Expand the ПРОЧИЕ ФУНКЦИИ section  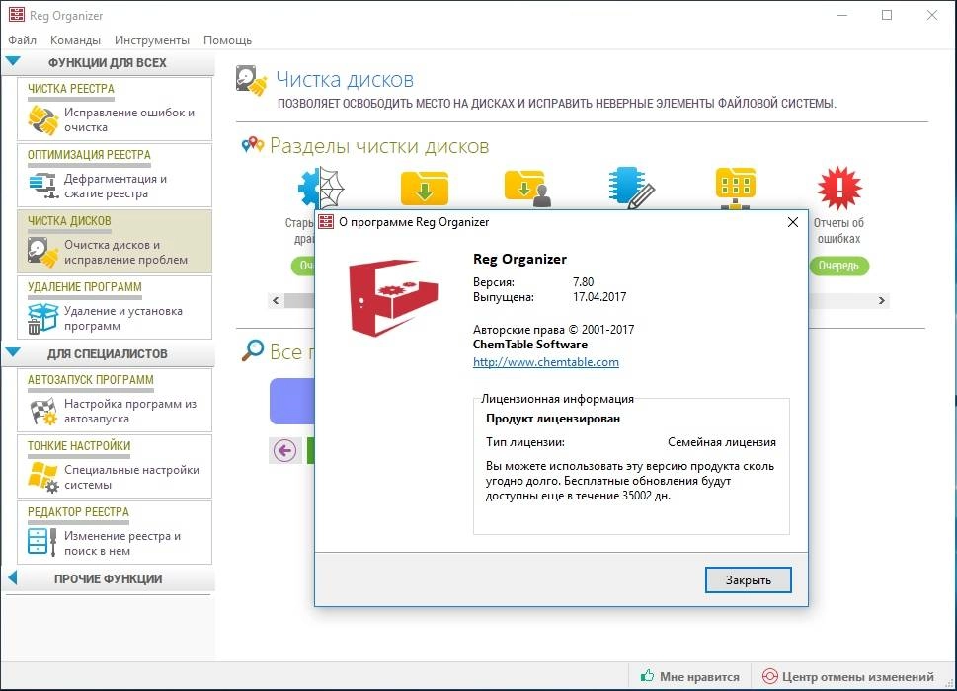pyautogui.click(x=12, y=578)
